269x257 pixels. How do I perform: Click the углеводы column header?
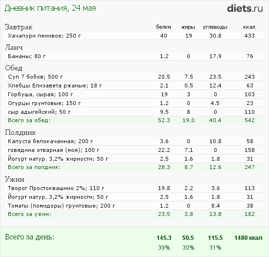pos(215,27)
